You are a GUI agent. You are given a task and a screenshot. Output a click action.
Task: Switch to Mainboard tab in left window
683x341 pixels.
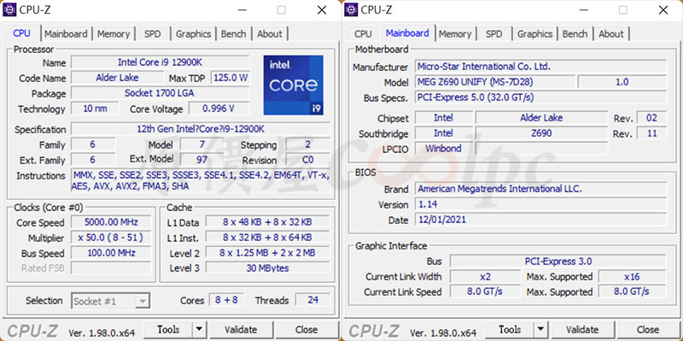66,33
